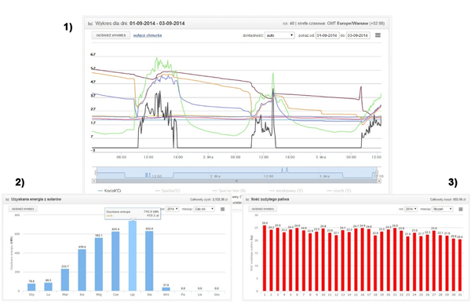This screenshot has height=304, width=471.
Task: Click left handle of navigator range selector
Action: pos(97,172)
